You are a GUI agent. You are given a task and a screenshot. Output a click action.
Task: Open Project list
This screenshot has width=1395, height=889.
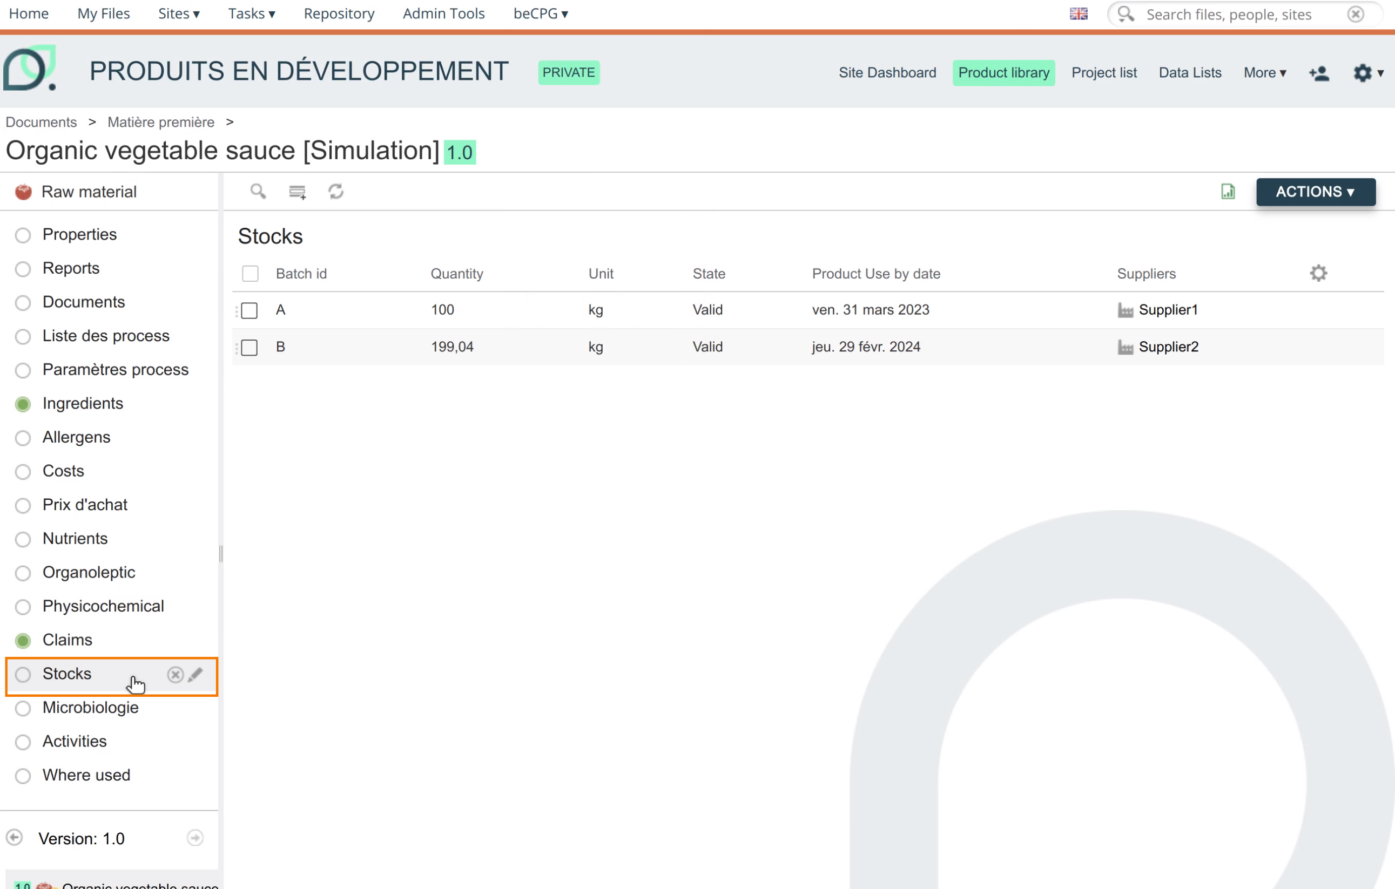tap(1103, 73)
